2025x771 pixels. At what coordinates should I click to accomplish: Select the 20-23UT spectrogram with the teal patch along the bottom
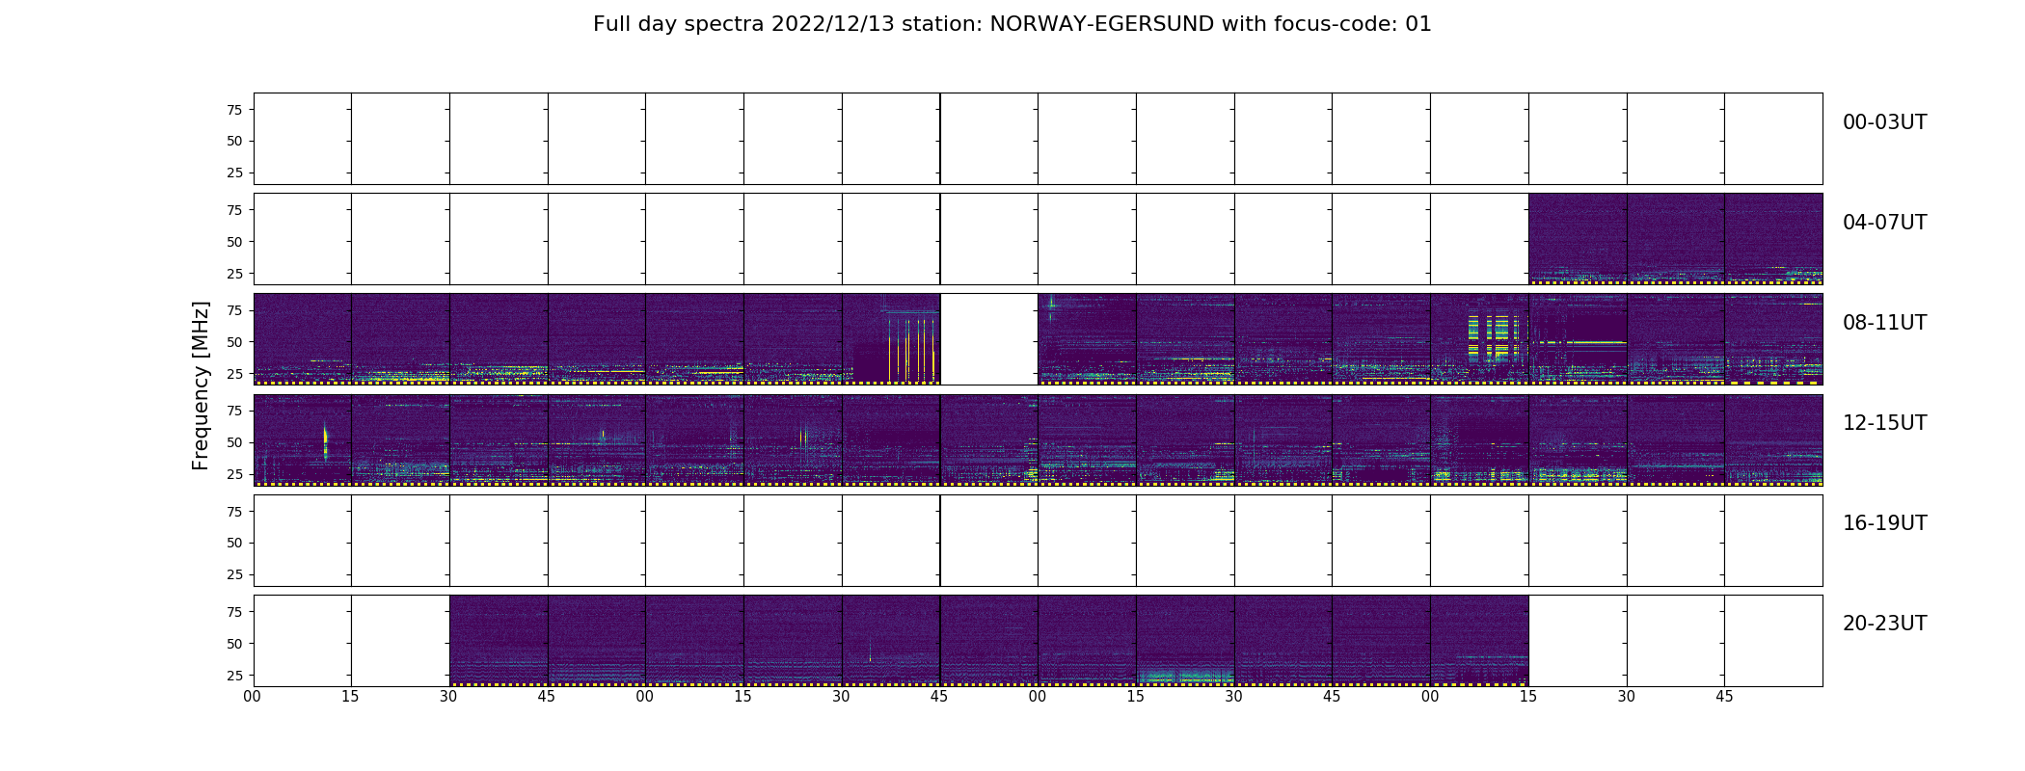point(1185,640)
